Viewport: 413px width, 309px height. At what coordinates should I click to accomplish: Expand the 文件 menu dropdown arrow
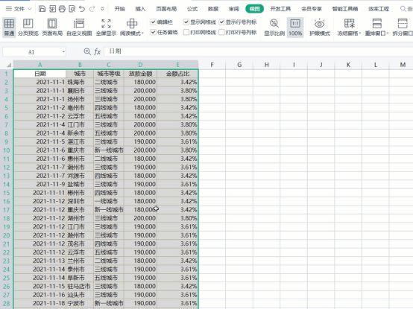pyautogui.click(x=30, y=9)
